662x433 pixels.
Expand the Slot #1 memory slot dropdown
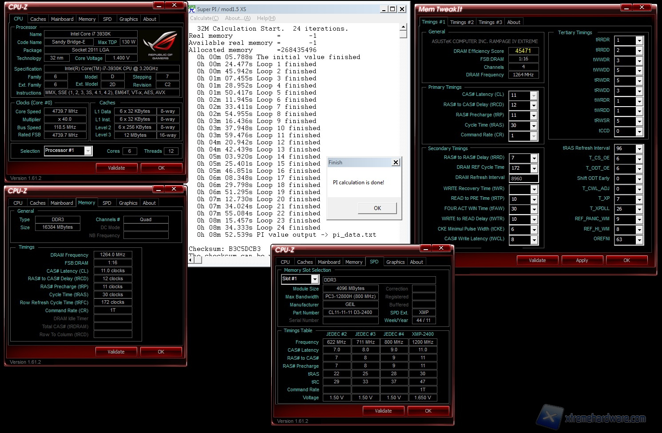314,279
